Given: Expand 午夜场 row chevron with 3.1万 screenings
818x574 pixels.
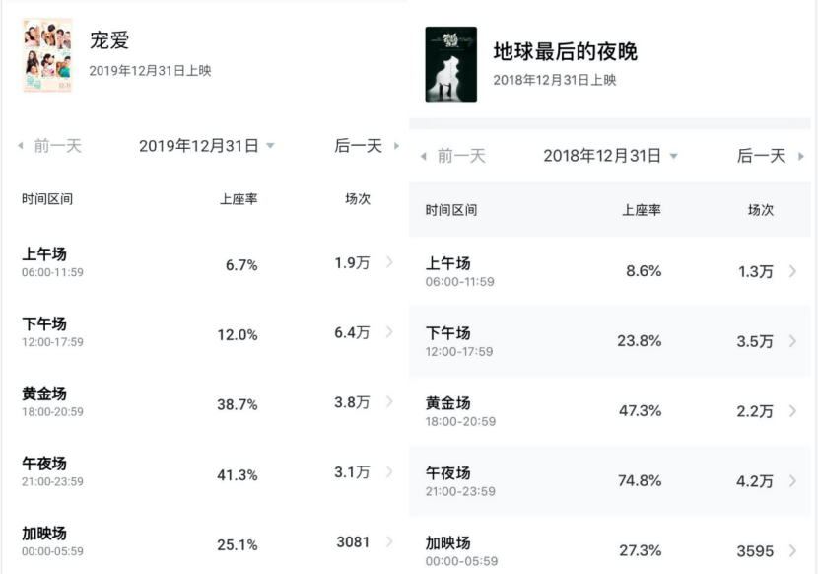Looking at the screenshot, I should pyautogui.click(x=389, y=472).
